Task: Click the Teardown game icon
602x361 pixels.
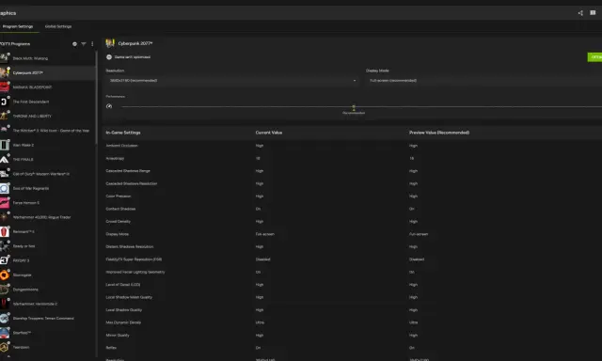Action: point(4,347)
